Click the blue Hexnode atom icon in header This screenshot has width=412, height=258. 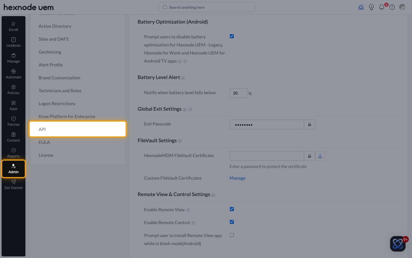click(361, 7)
